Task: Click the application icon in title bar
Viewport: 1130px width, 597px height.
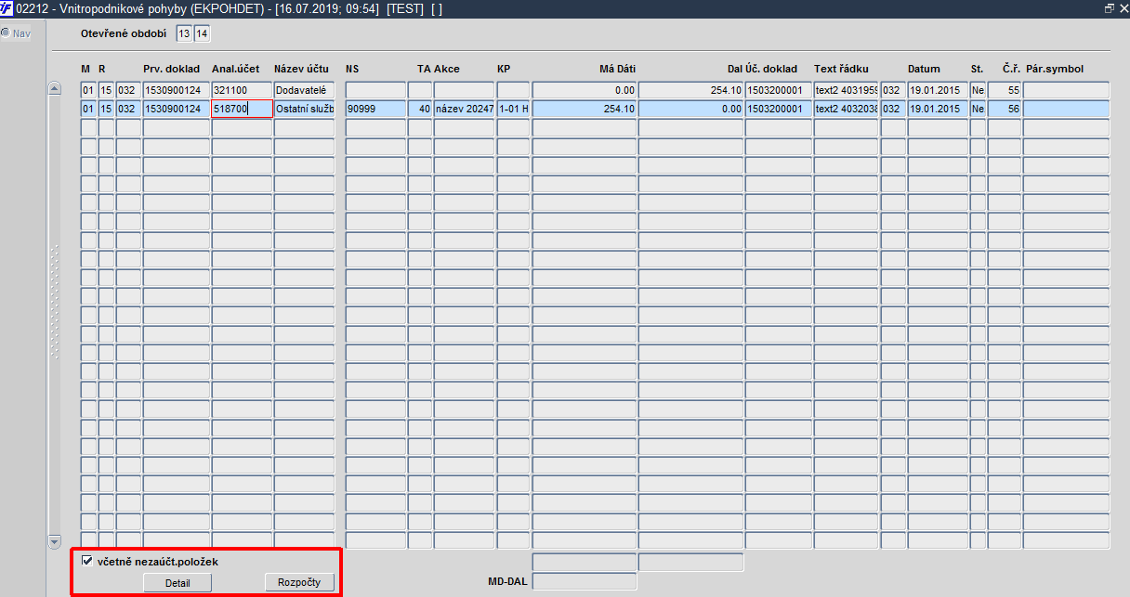Action: tap(7, 8)
